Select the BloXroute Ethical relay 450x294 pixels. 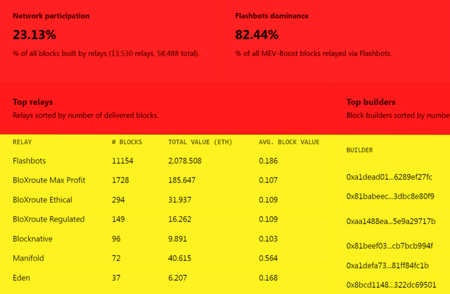(x=42, y=200)
